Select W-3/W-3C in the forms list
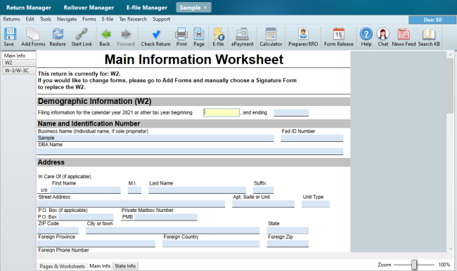The image size is (457, 271). 19,70
